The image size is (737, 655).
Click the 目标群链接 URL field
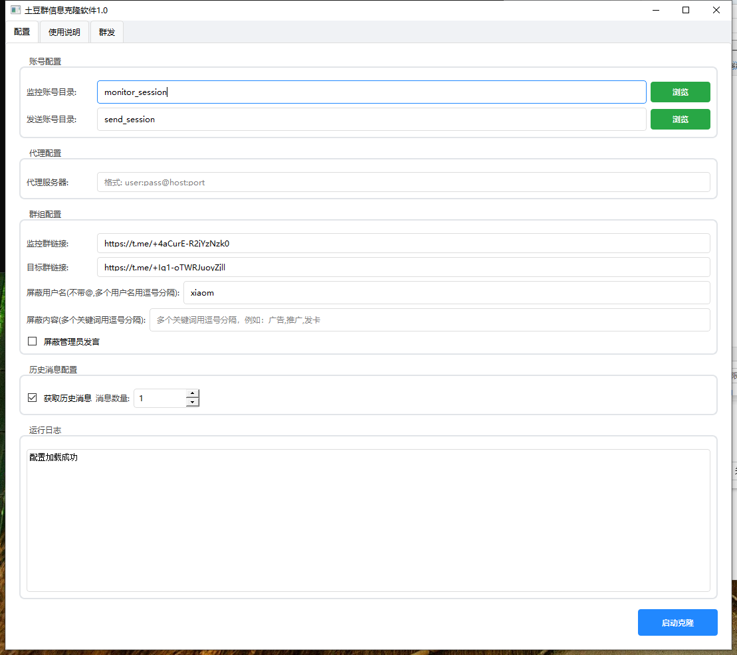(403, 267)
